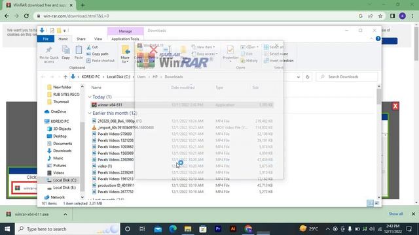Open Premiere Pro from taskbar

(218, 229)
